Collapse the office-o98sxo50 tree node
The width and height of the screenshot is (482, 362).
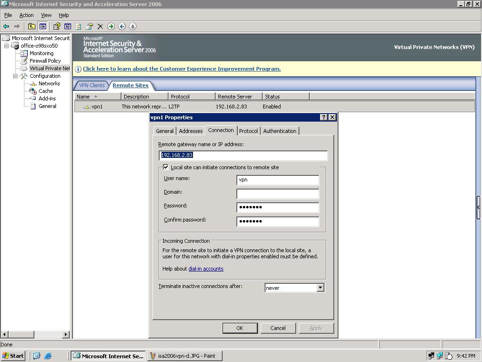[x=6, y=46]
